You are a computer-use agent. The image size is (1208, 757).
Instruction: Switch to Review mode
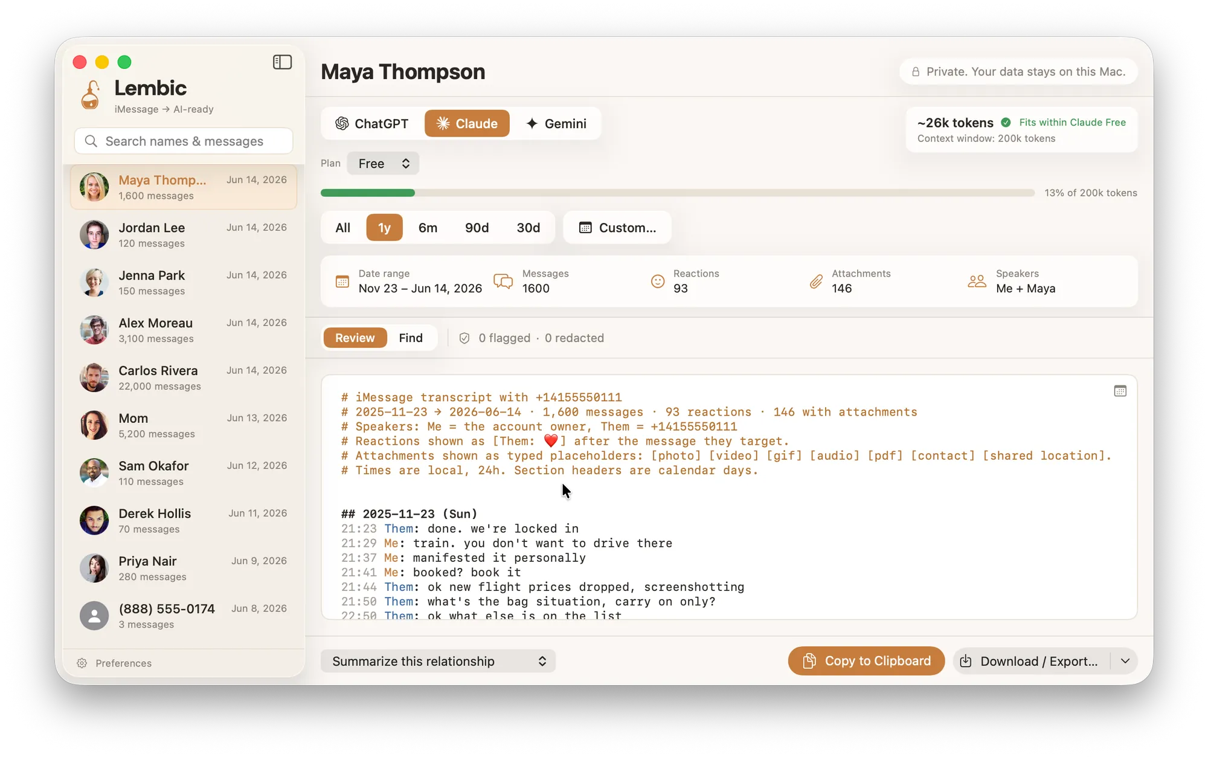tap(355, 338)
